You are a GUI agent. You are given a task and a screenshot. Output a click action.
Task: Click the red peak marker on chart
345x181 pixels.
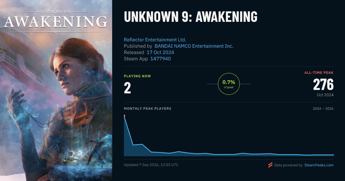[x=124, y=116]
